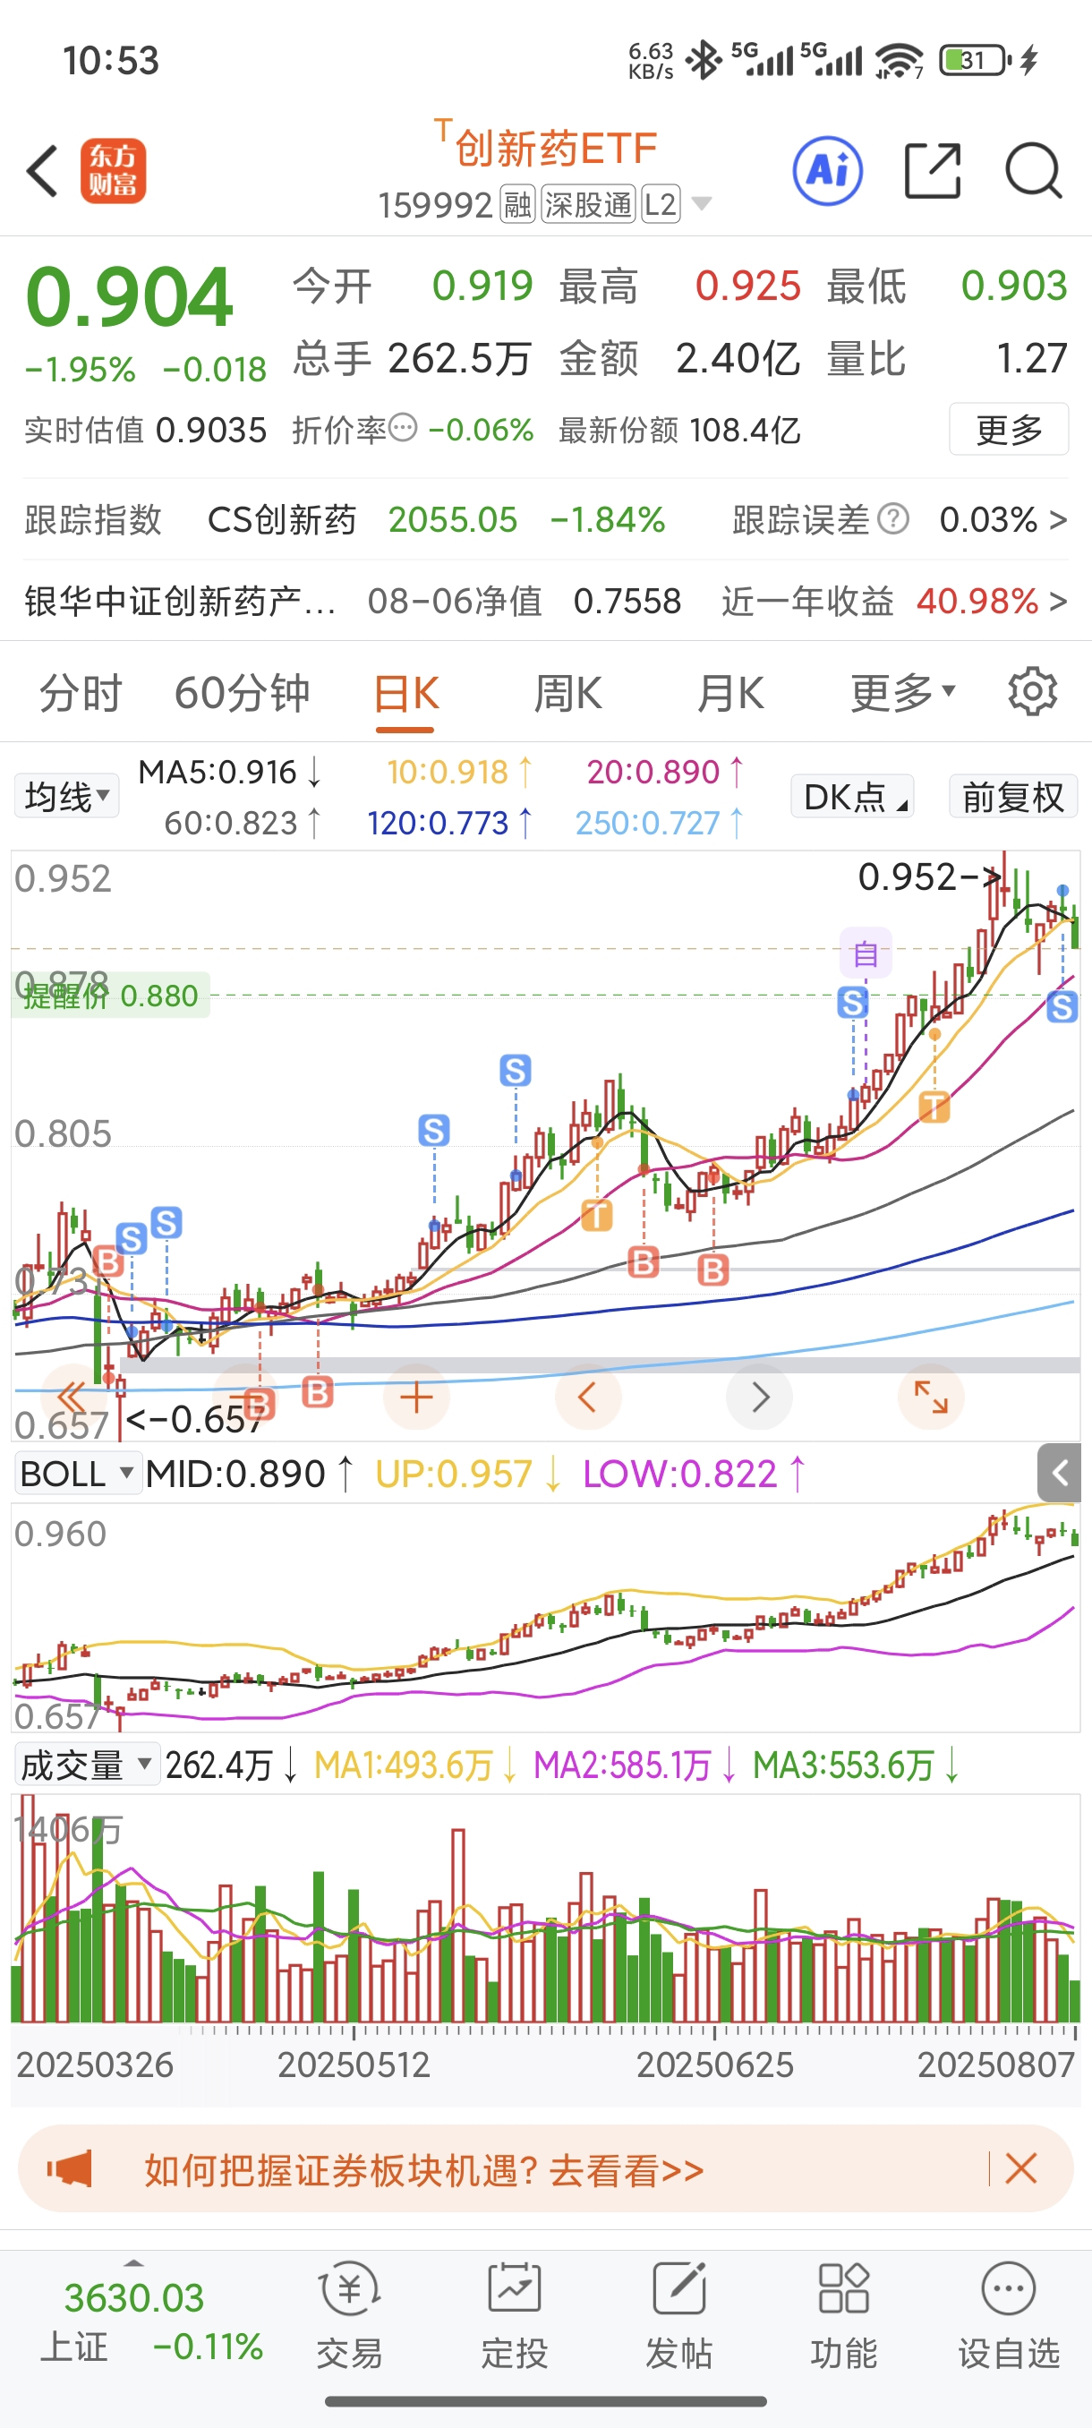Tap the 更多 quote details button
1092x2428 pixels.
(1009, 430)
